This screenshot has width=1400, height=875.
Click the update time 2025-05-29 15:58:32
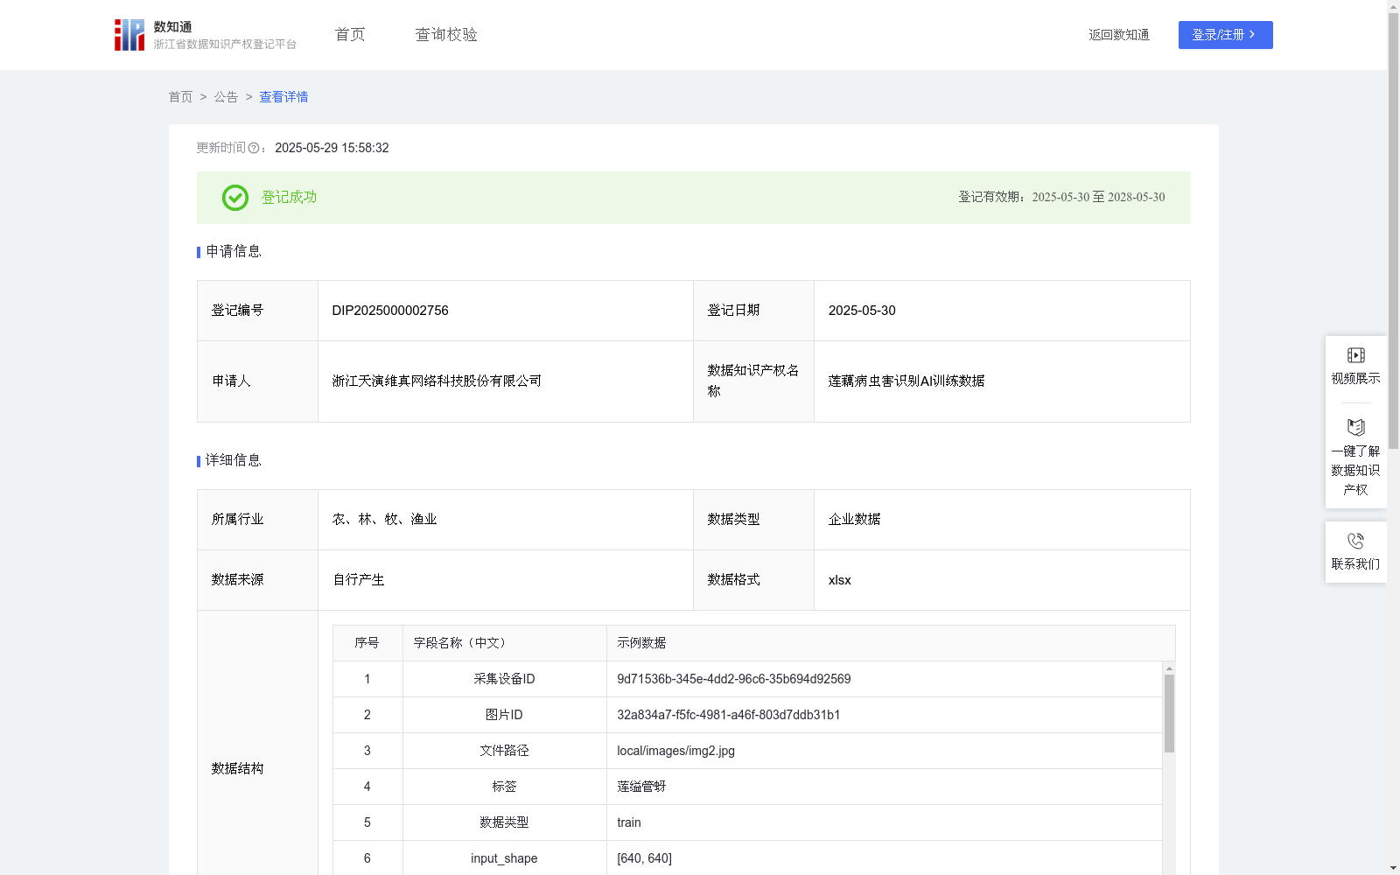point(332,149)
